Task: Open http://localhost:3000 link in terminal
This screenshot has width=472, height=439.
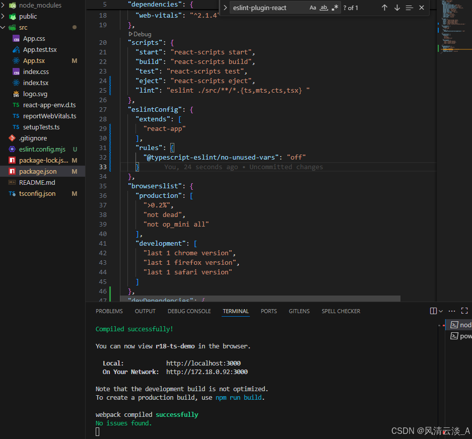Action: 203,363
